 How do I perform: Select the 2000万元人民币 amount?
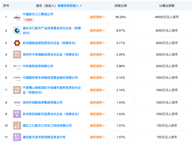coord(167,66)
